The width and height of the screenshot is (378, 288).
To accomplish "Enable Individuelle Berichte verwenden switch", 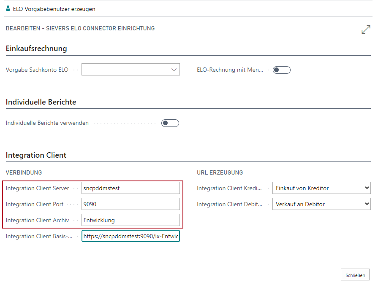I will 170,123.
